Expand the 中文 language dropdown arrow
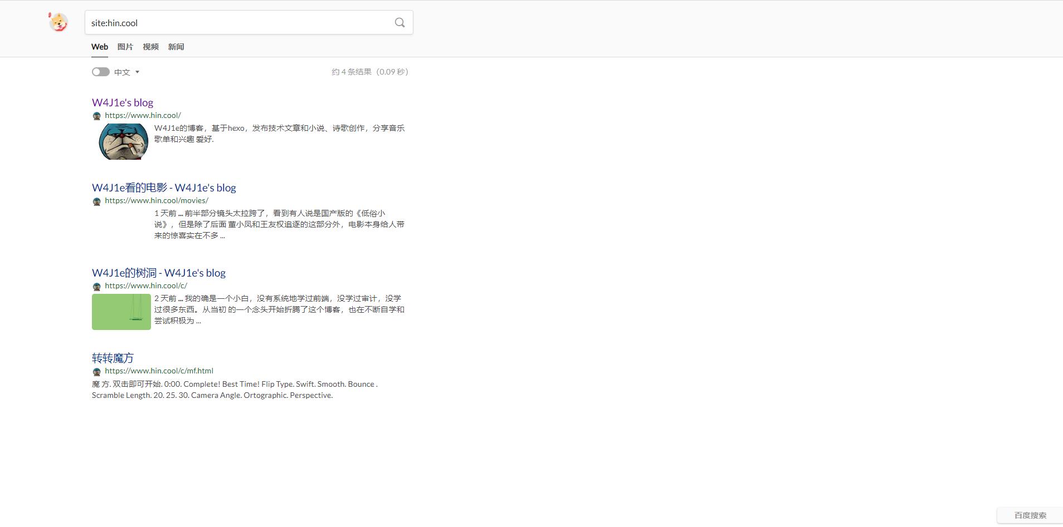 [137, 72]
